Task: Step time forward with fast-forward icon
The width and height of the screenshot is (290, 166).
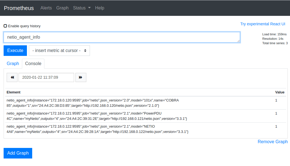Action: (x=81, y=78)
